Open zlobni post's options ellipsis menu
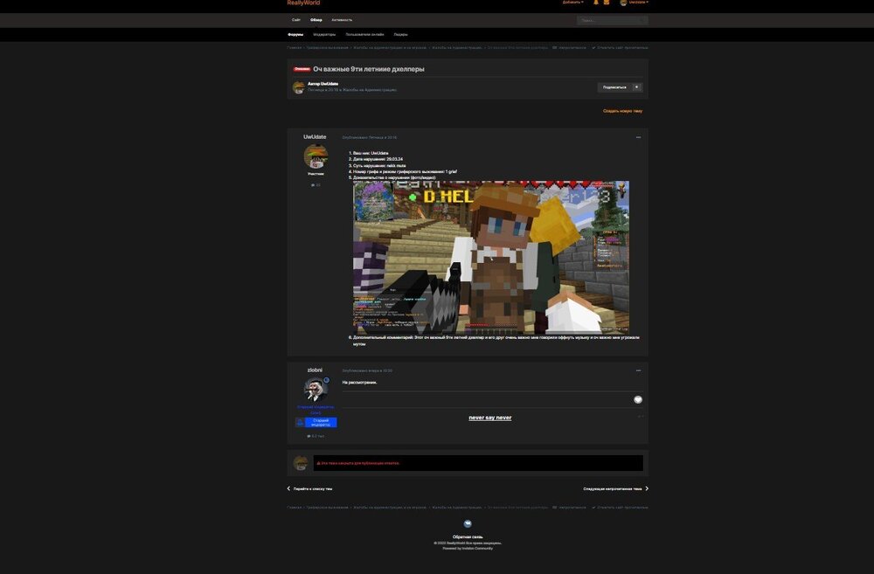Viewport: 874px width, 574px height. click(638, 370)
